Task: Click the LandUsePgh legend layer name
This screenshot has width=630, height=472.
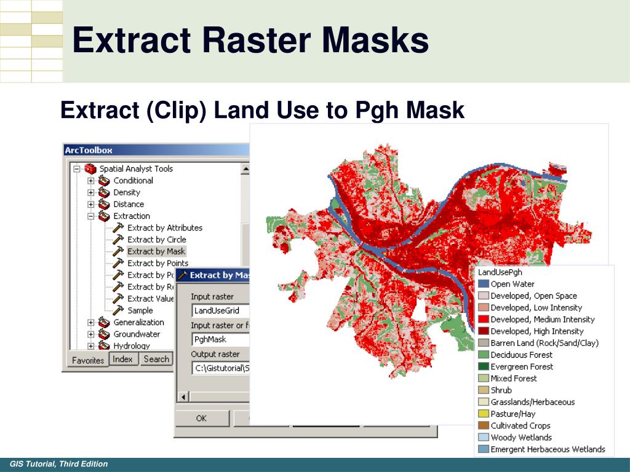Action: pyautogui.click(x=500, y=272)
